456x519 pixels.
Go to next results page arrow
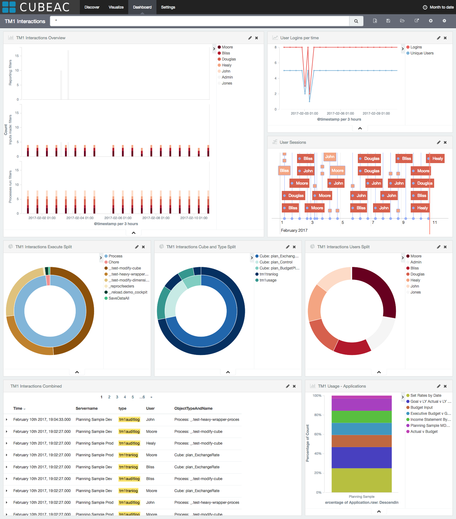click(151, 397)
